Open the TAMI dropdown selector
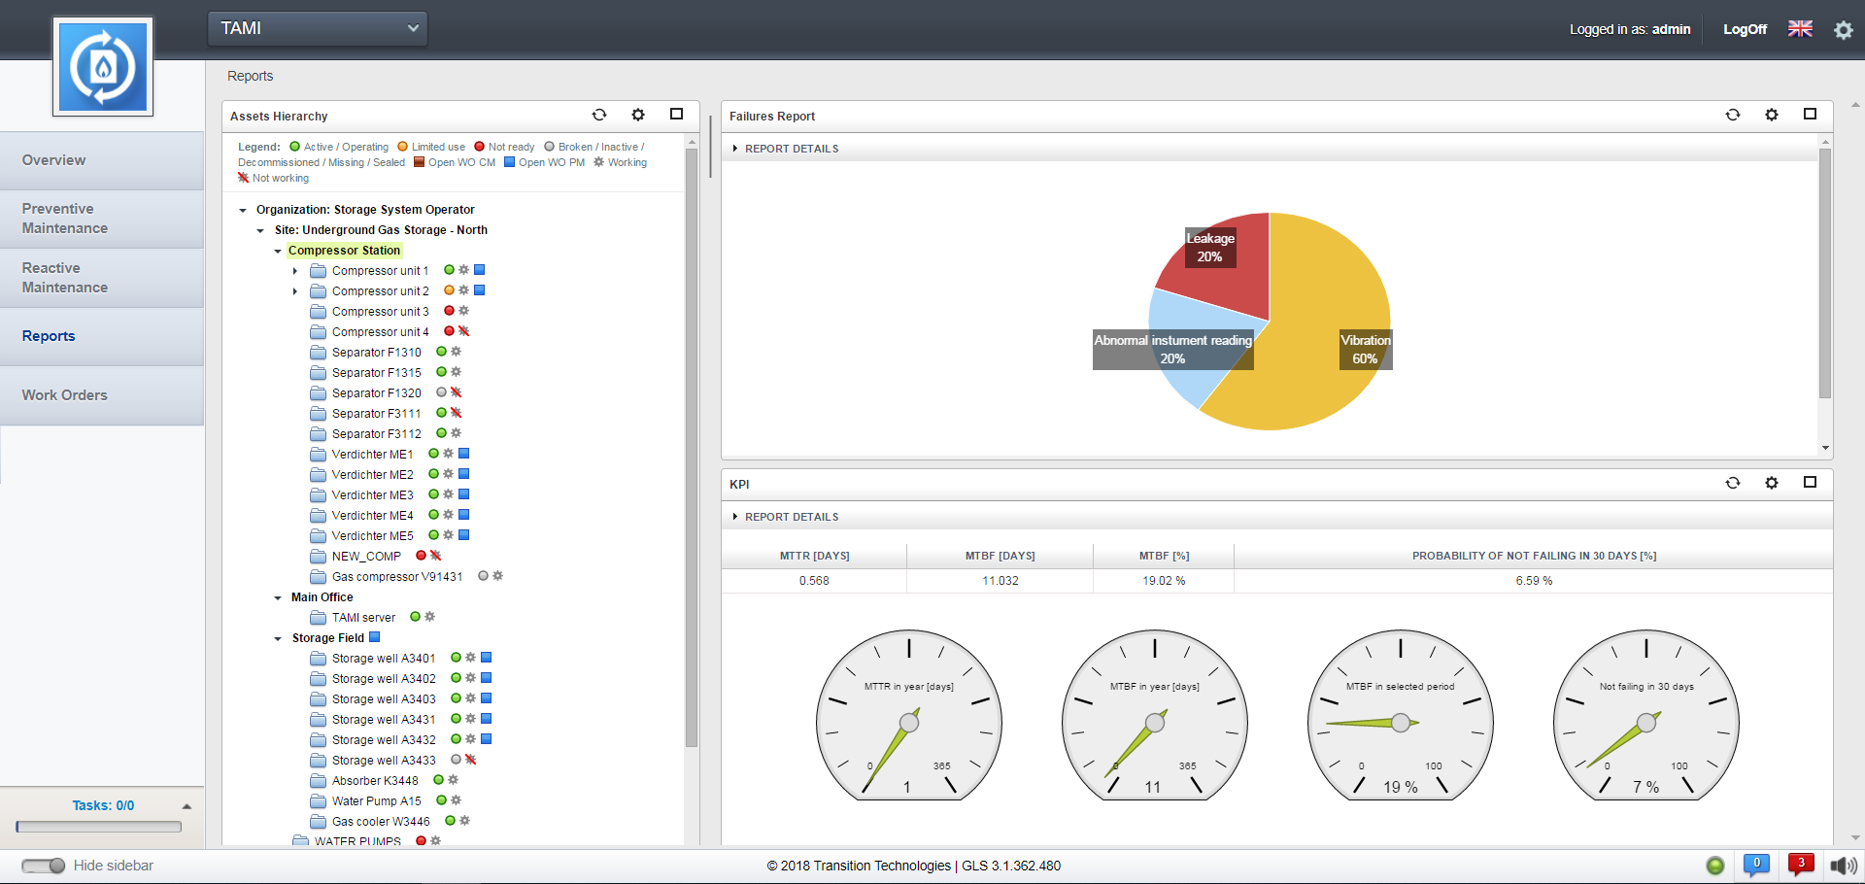The height and width of the screenshot is (884, 1865). tap(318, 28)
